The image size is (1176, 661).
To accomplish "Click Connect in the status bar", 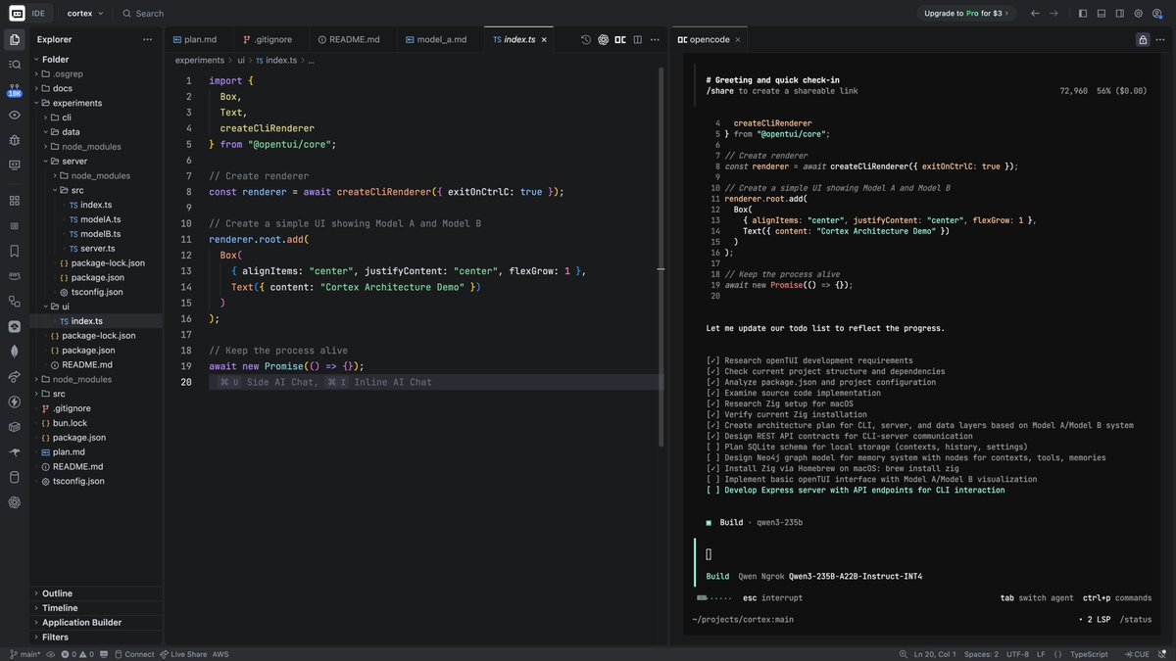I will pyautogui.click(x=132, y=654).
